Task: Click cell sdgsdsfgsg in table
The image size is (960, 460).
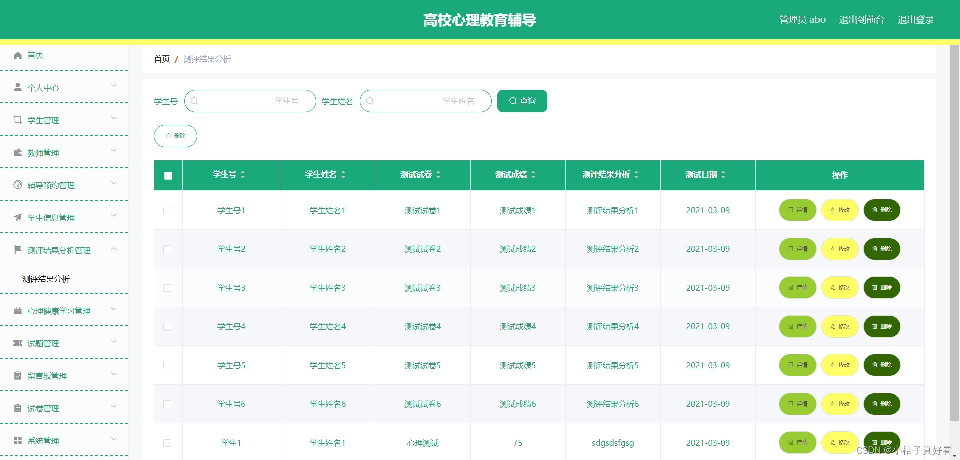Action: pyautogui.click(x=613, y=443)
